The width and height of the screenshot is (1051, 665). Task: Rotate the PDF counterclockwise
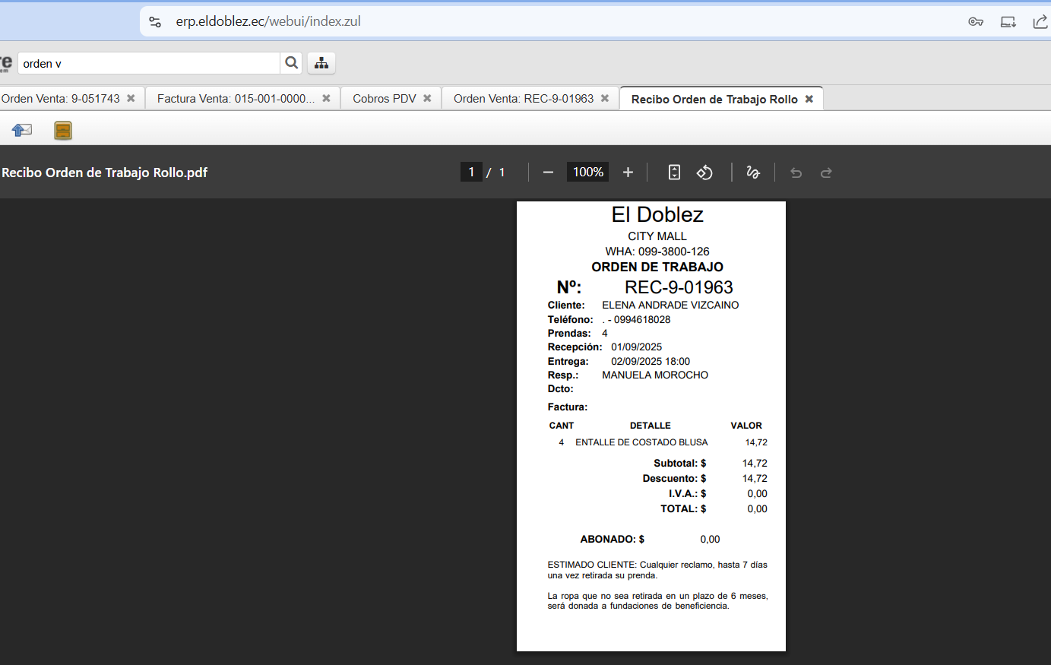pos(704,173)
